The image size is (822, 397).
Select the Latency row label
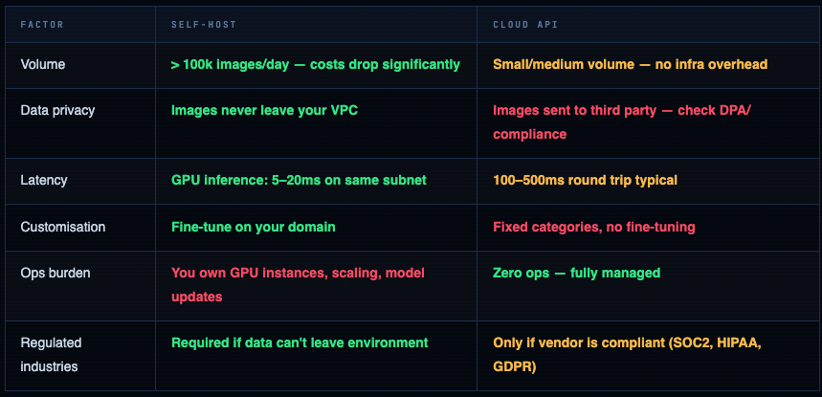click(x=44, y=180)
